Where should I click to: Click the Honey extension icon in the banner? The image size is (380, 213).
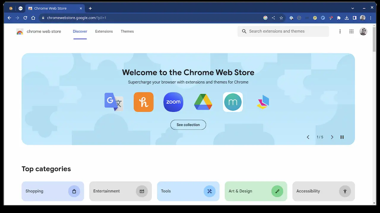click(143, 102)
